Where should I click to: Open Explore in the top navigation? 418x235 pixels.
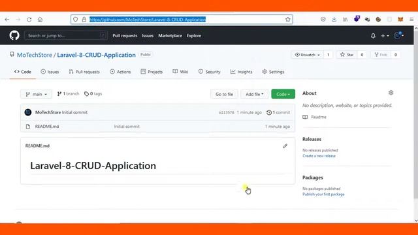[x=194, y=36]
